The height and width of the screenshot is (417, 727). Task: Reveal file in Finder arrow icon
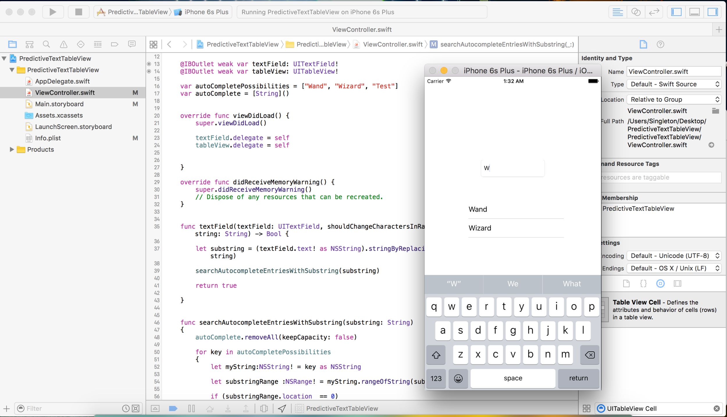point(711,145)
